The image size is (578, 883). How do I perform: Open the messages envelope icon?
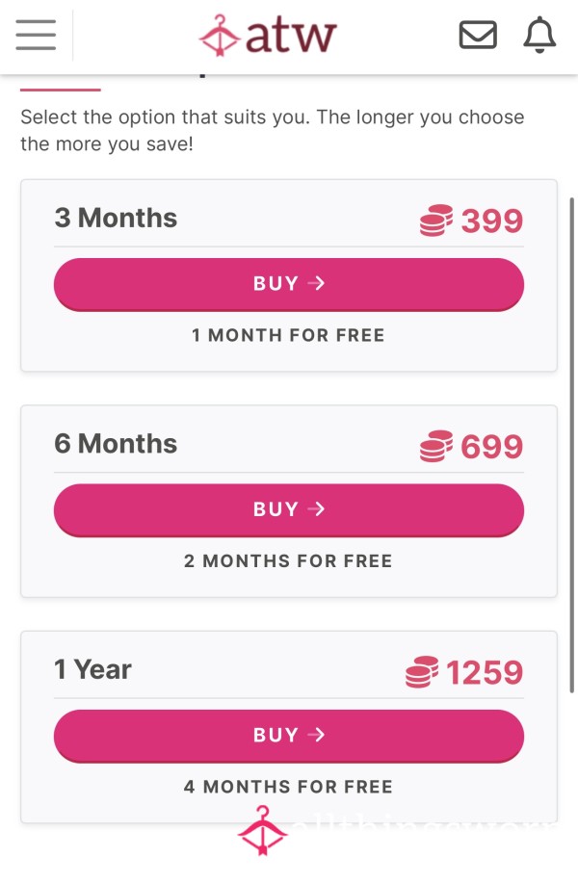(x=478, y=35)
